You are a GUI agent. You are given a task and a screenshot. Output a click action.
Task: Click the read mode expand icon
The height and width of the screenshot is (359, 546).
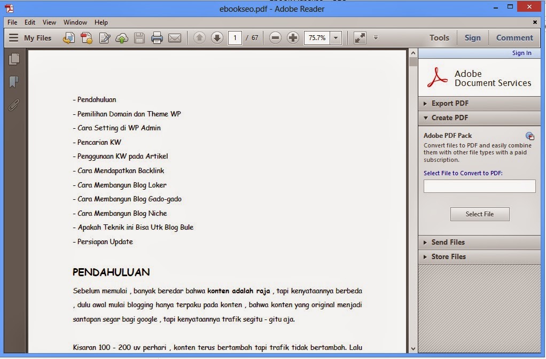[x=360, y=37]
